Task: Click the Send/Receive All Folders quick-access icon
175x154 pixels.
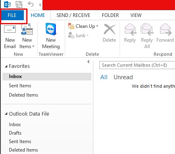Action: (19, 4)
